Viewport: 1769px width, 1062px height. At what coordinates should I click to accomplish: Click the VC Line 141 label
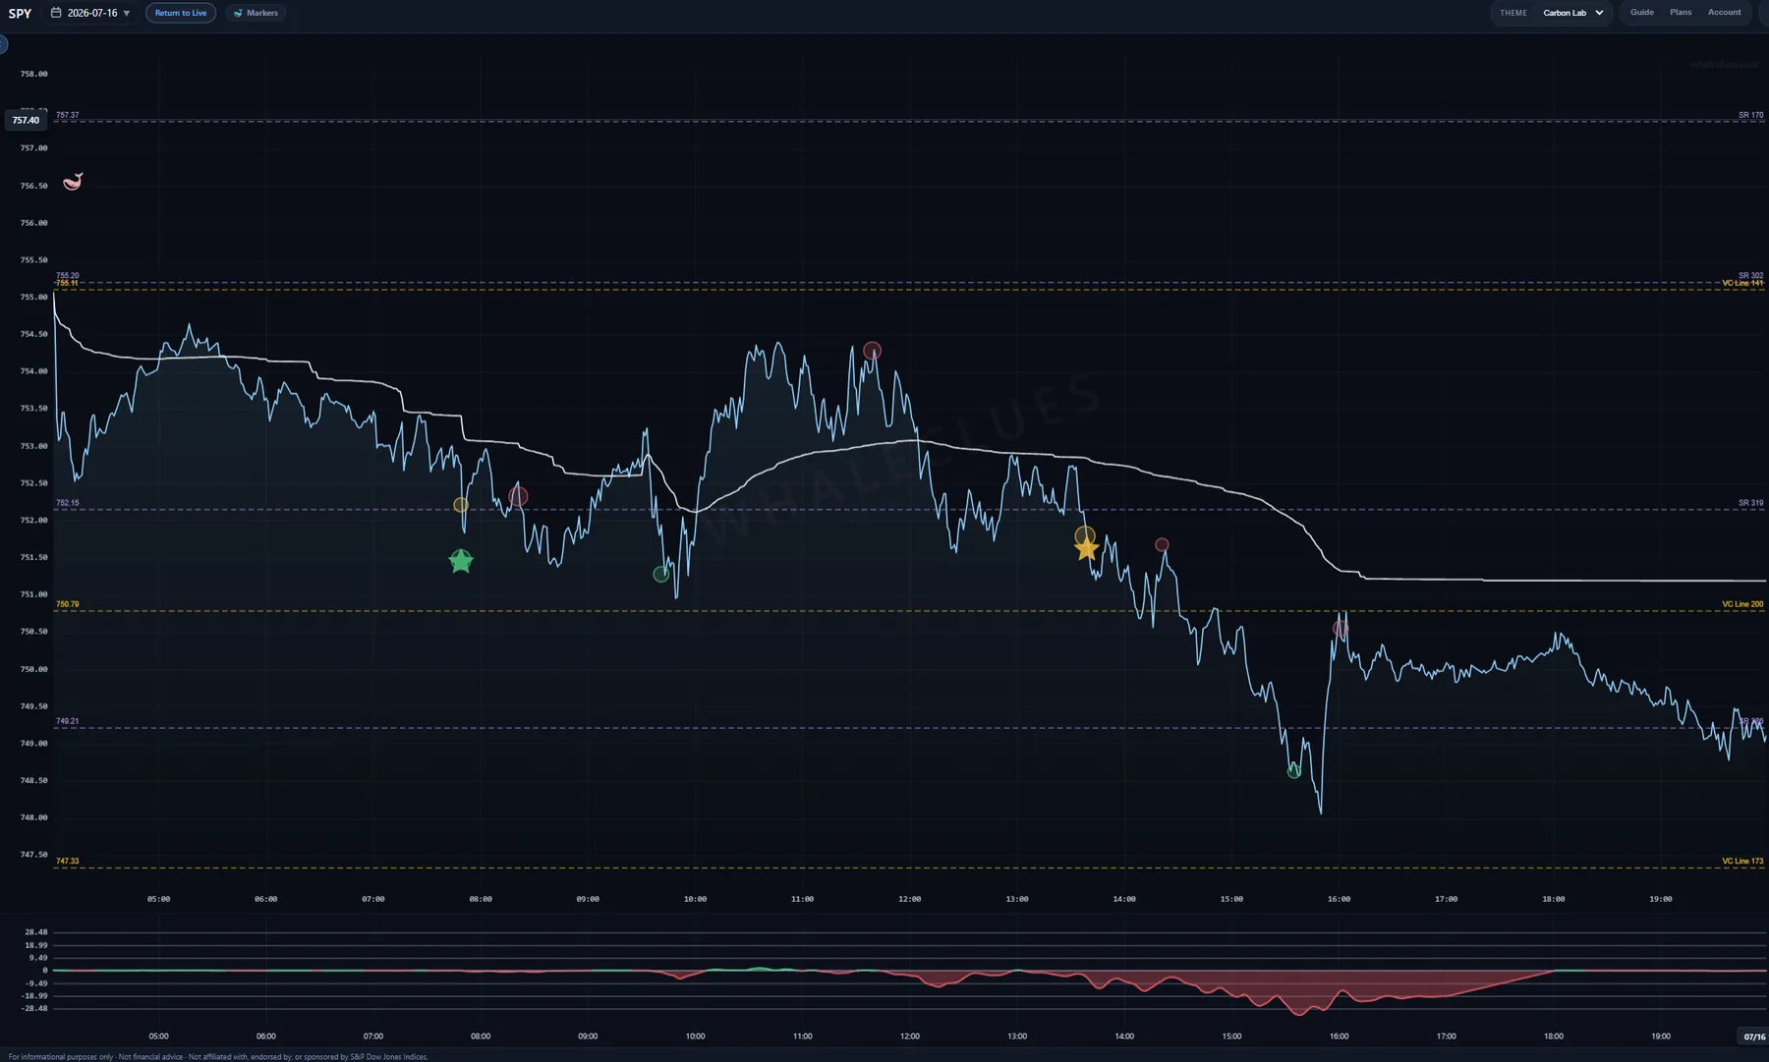click(x=1742, y=284)
